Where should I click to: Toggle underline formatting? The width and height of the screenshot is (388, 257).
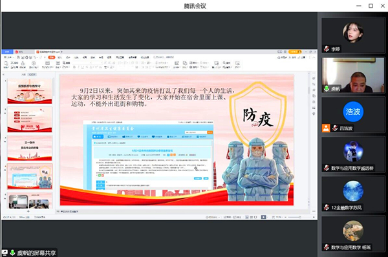(x=82, y=67)
